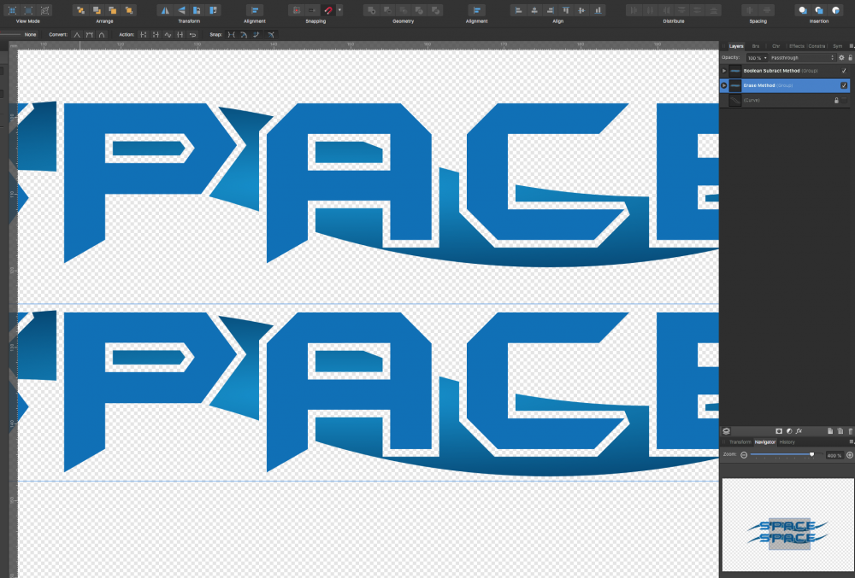Open the stroke style None box
The image size is (855, 578).
point(19,34)
